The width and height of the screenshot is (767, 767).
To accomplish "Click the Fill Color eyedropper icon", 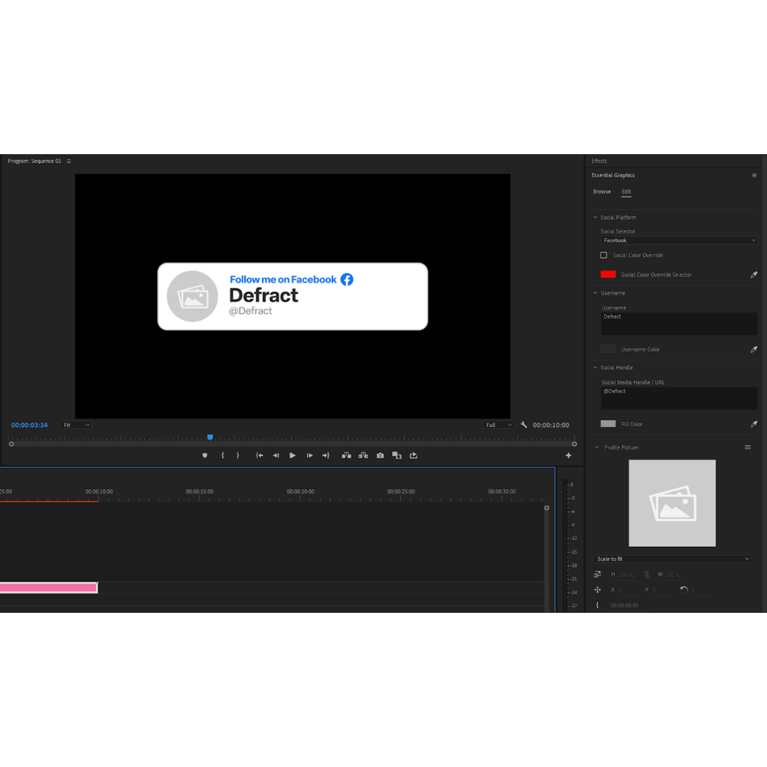I will (754, 424).
